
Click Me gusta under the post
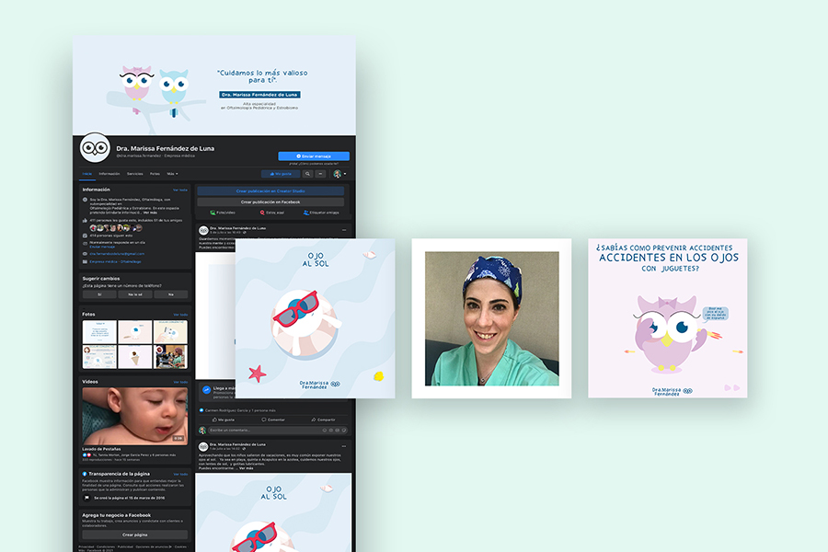click(222, 419)
